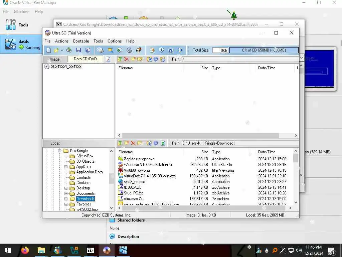
Task: Open the Options menu
Action: [115, 41]
